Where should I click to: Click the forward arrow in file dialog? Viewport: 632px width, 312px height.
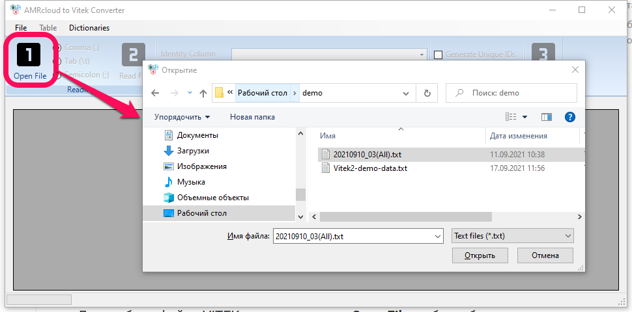175,94
